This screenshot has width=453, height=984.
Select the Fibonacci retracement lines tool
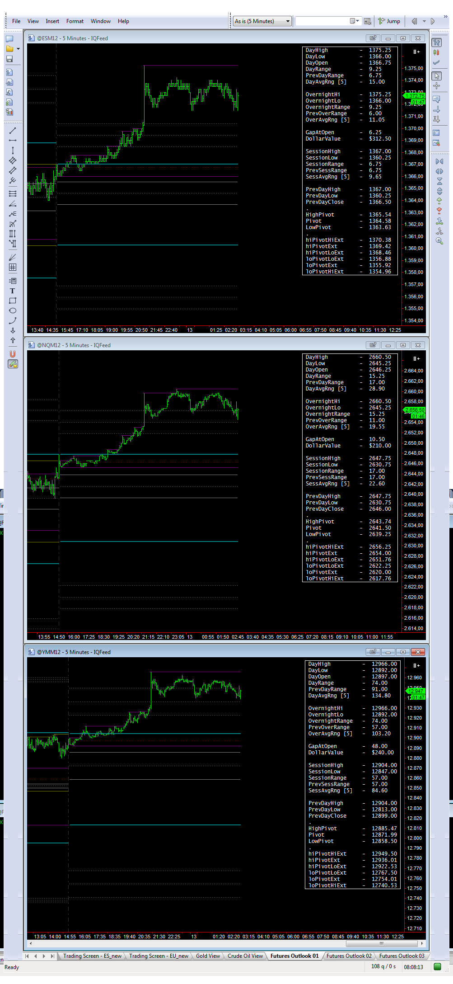pos(13,193)
